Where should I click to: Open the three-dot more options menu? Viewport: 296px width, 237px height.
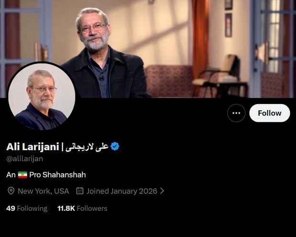[x=236, y=113]
